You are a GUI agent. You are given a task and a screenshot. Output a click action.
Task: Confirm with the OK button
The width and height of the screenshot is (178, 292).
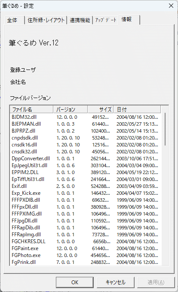pyautogui.click(x=75, y=282)
